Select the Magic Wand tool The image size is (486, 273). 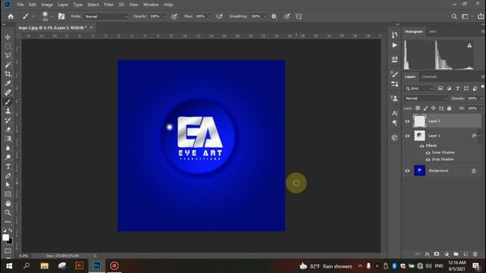(8, 64)
